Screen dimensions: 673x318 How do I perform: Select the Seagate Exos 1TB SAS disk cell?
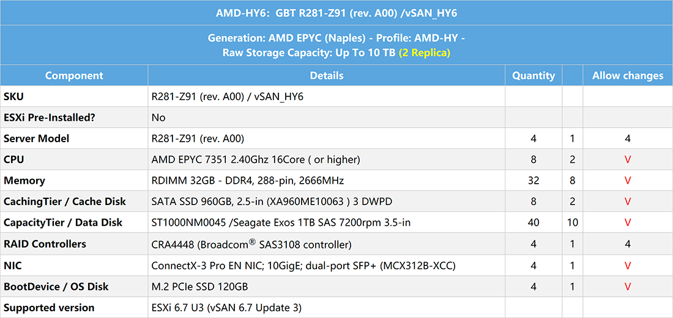[327, 223]
